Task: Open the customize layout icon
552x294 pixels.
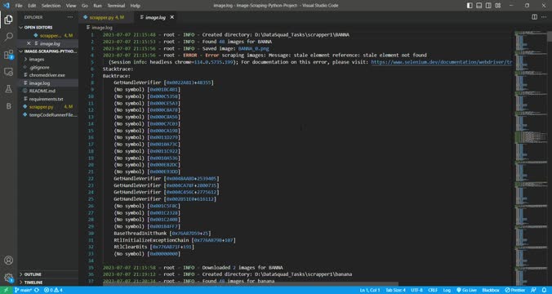Action: pos(498,6)
